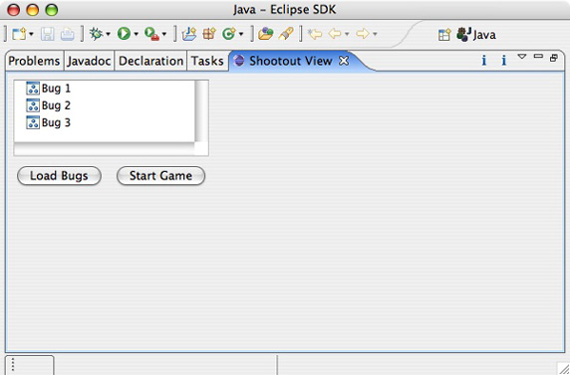Viewport: 570px width, 375px height.
Task: Switch to the Declaration tab
Action: coord(150,61)
